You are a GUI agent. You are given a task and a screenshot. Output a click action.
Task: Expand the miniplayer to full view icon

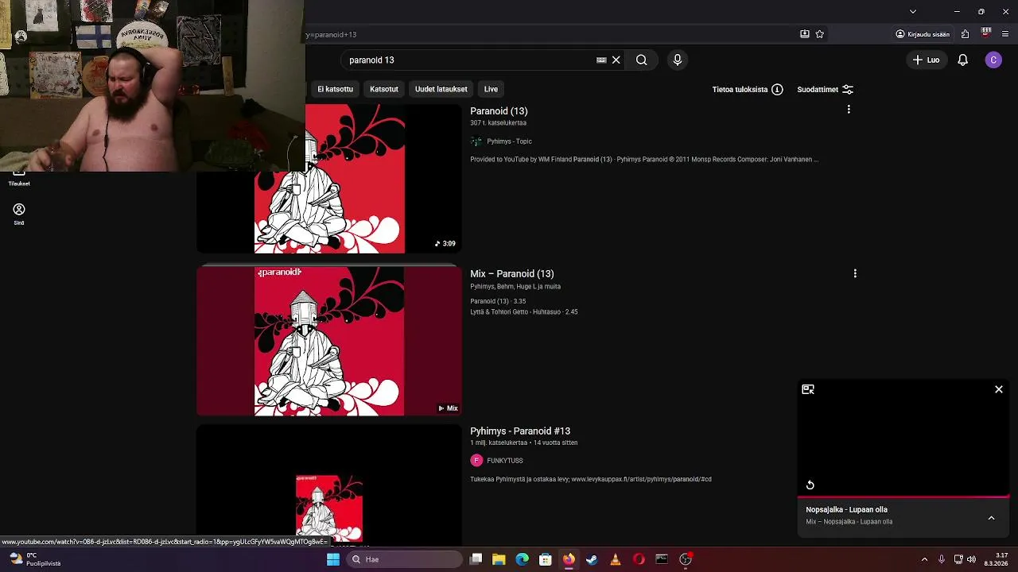tap(808, 389)
